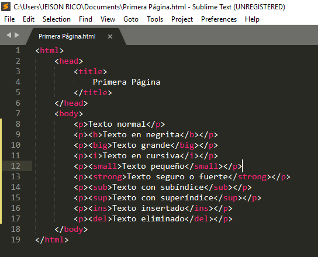Open the Project menu
This screenshot has height=257, width=318.
[x=182, y=19]
